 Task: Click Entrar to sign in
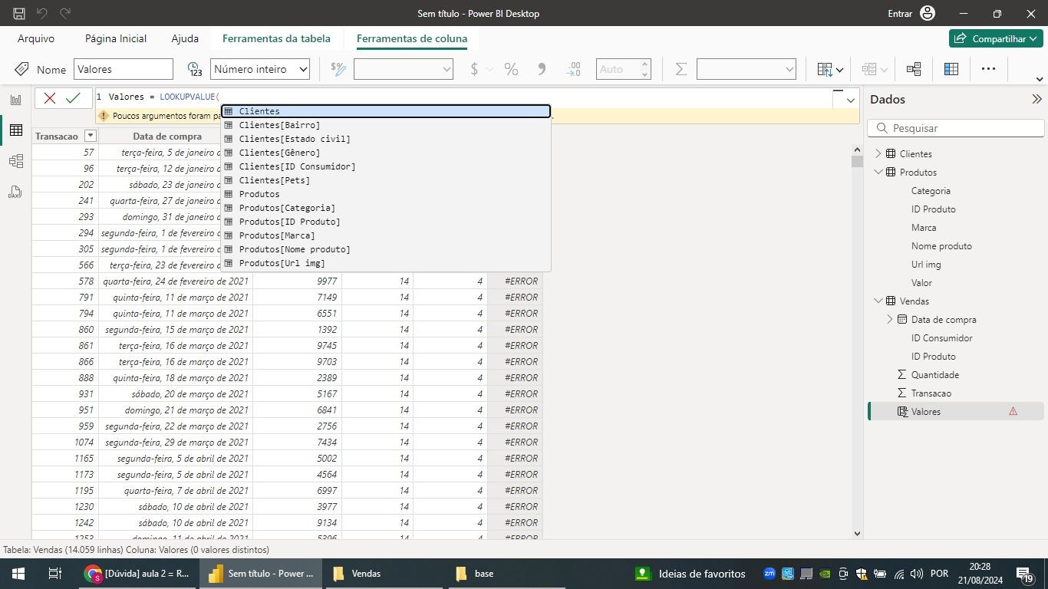click(900, 13)
